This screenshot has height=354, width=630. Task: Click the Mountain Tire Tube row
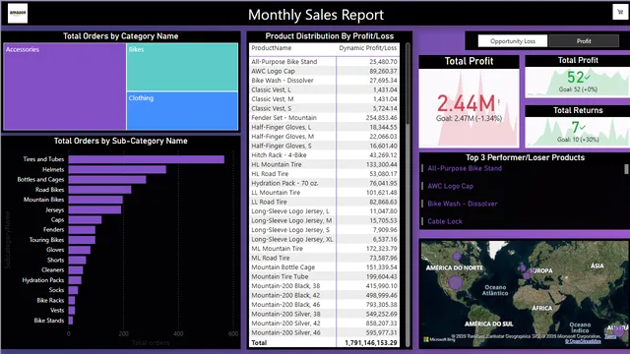pos(324,276)
